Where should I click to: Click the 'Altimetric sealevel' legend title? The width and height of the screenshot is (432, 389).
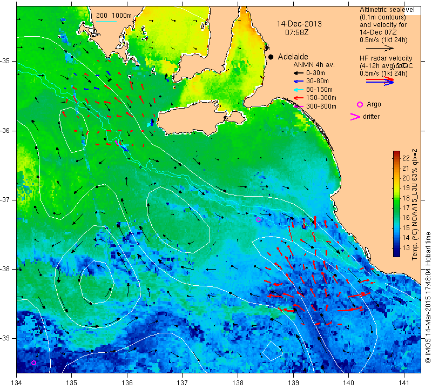tap(387, 10)
